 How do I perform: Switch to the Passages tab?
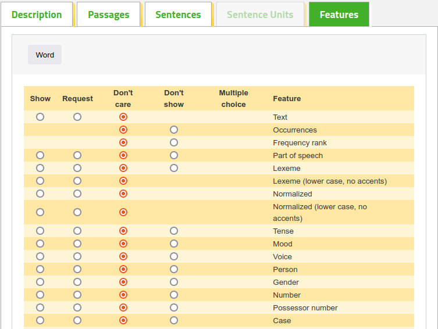click(x=108, y=15)
